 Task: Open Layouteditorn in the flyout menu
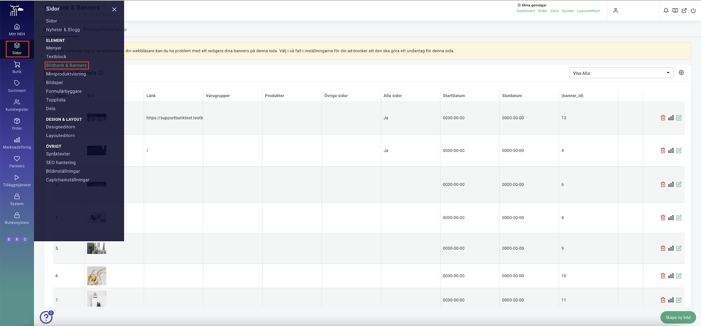61,136
